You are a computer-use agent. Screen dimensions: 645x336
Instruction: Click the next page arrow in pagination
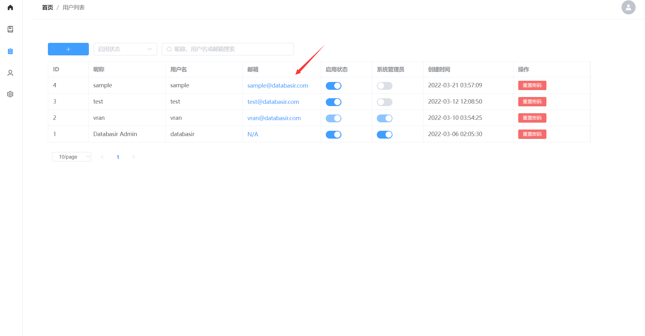[133, 157]
